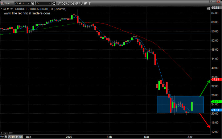The height and width of the screenshot is (139, 222).
Task: Select the 2019-11-08 date field
Action: click(15, 137)
